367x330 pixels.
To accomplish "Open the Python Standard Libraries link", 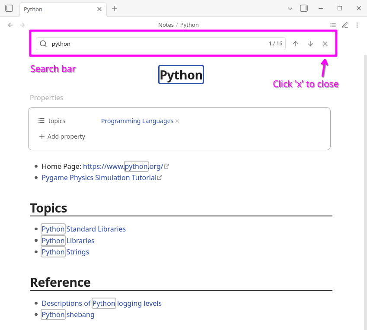I will click(83, 229).
